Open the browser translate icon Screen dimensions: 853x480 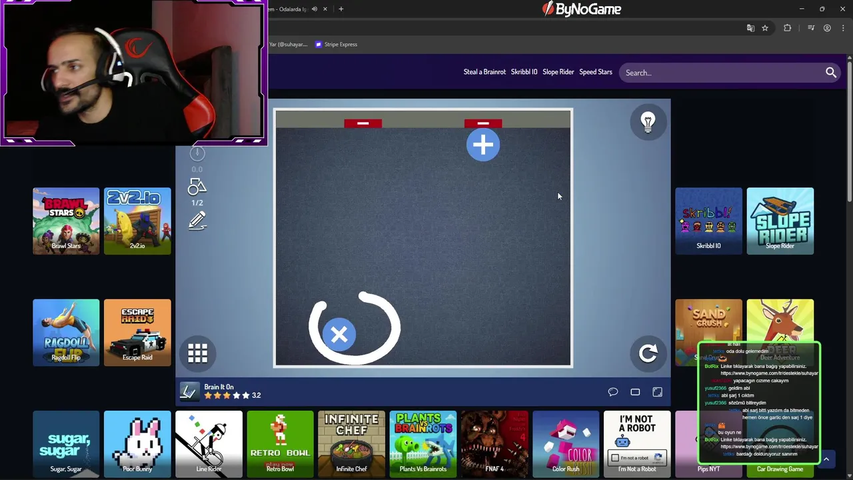tap(750, 28)
